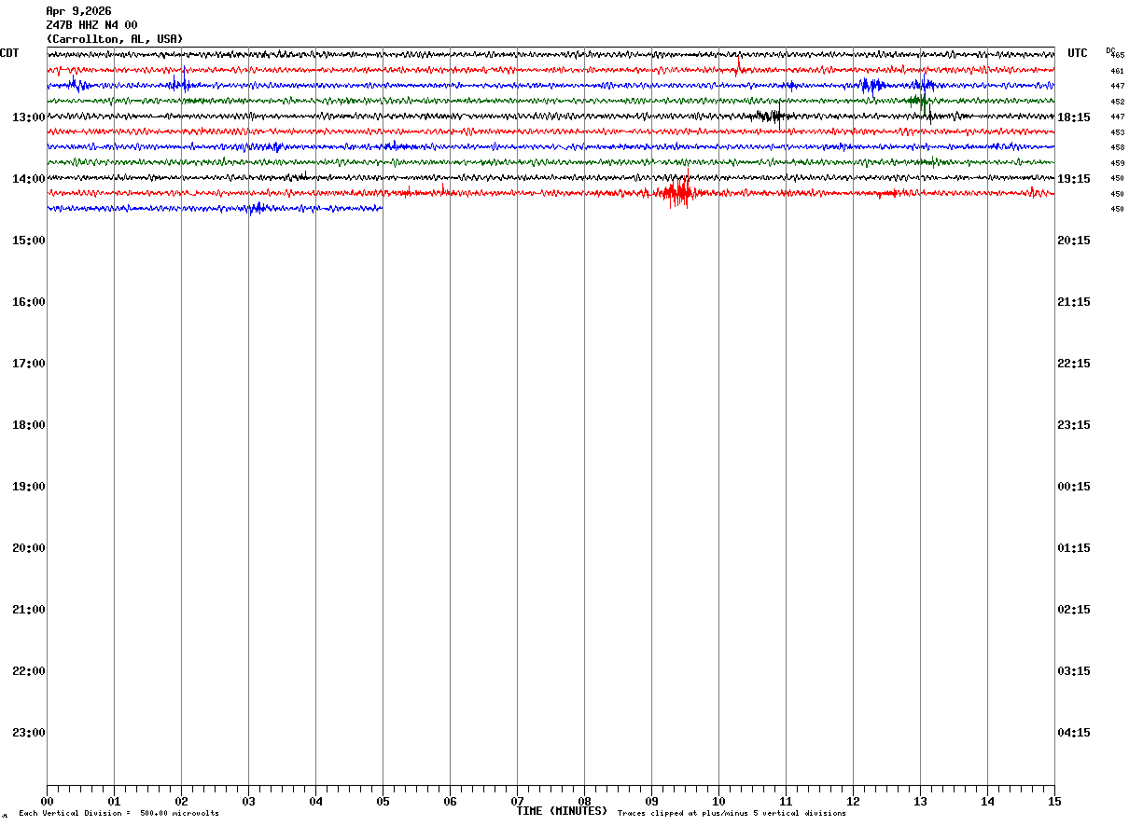Select the DC offset value 458
Screen dimensions: 1129x826
pyautogui.click(x=1118, y=147)
